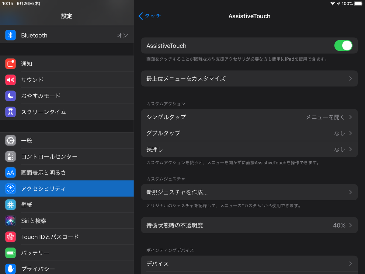The image size is (365, 274).
Task: Tap 新規ジェスチャを作成 to create a gesture
Action: point(249,192)
